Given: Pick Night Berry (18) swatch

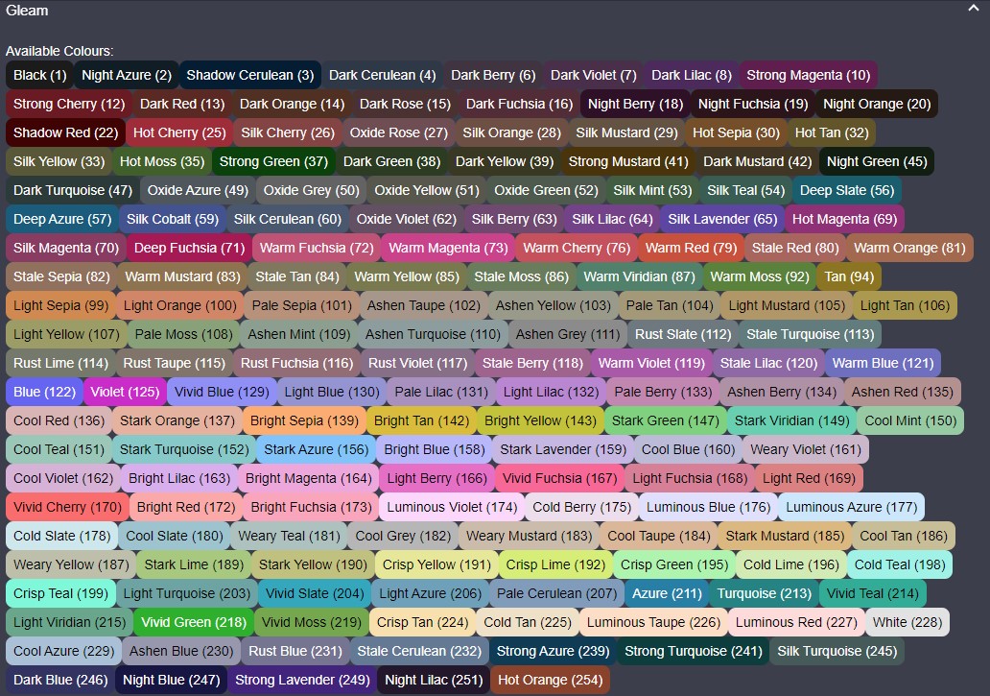Looking at the screenshot, I should coord(635,105).
